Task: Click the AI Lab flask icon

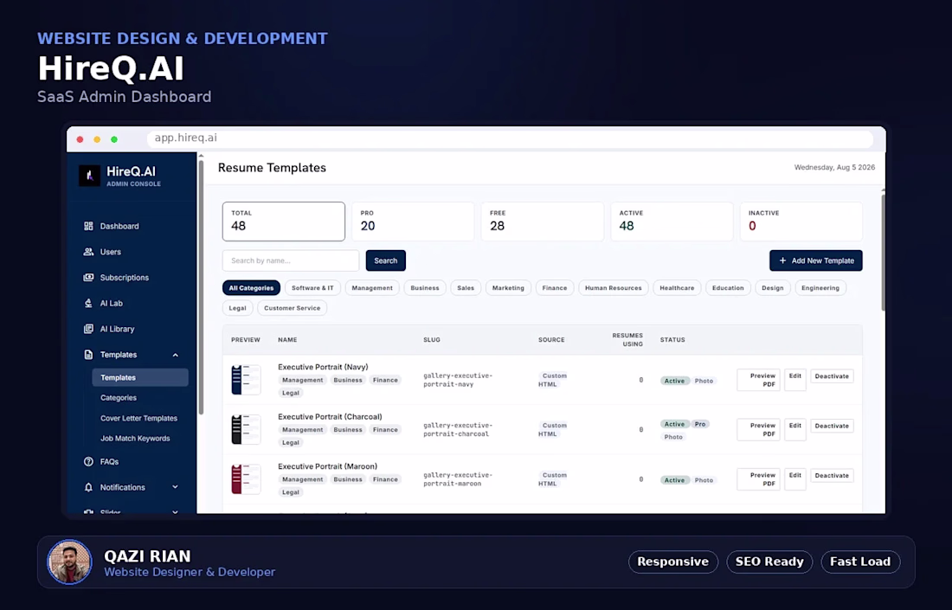Action: coord(88,303)
